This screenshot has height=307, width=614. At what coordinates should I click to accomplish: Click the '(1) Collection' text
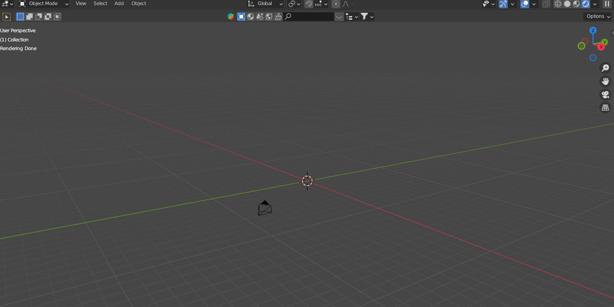[14, 40]
